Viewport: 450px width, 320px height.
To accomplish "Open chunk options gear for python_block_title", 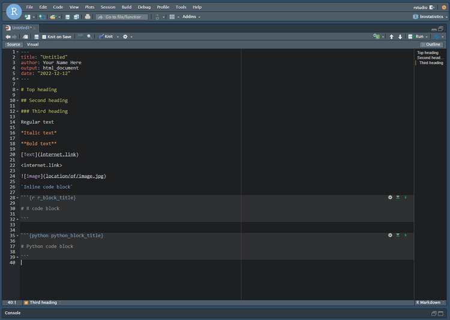I will tap(390, 235).
